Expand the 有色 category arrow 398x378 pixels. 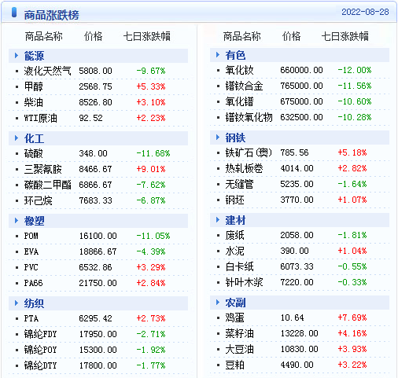coord(218,55)
